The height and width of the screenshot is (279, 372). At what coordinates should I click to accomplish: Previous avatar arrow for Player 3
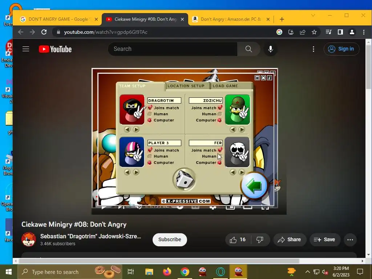128,172
